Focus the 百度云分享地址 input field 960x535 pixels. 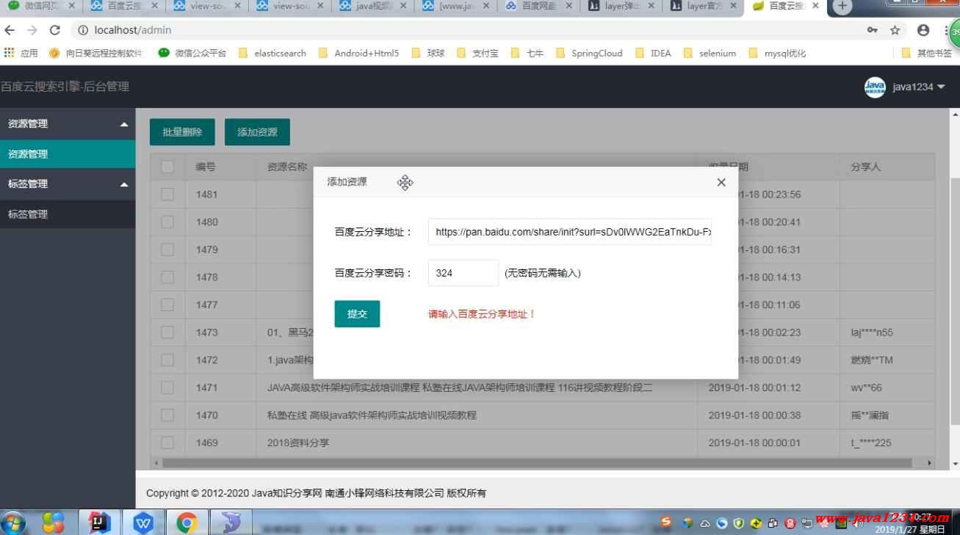point(570,232)
